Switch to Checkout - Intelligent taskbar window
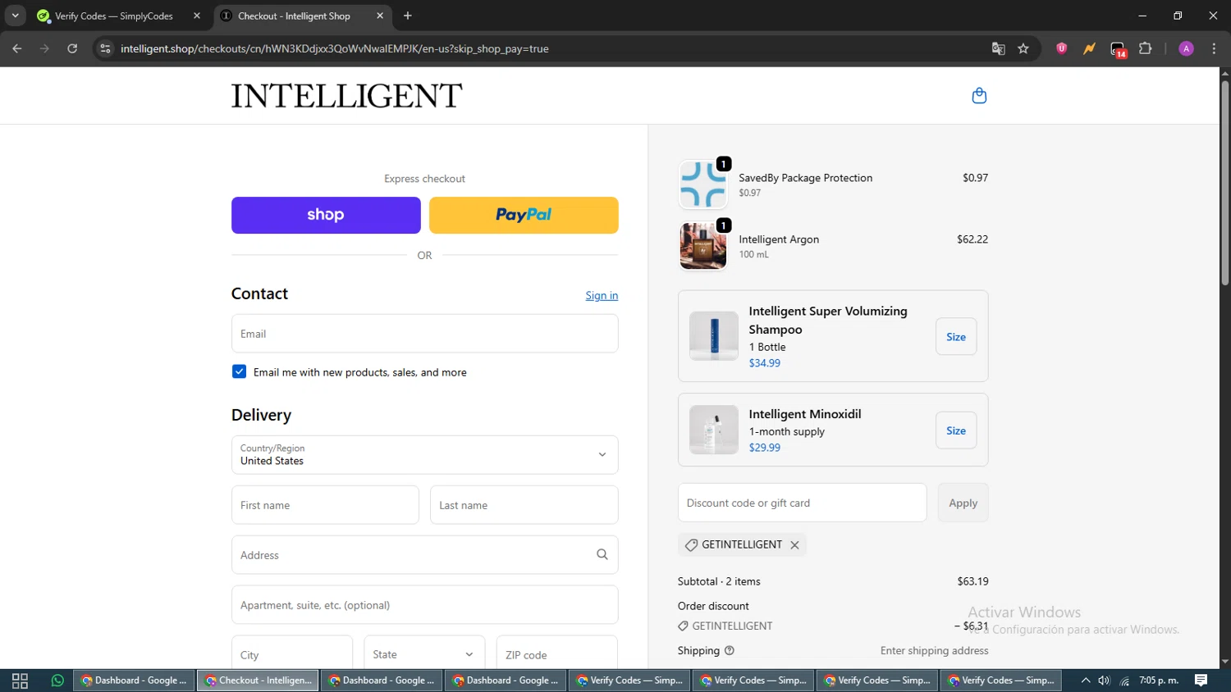The image size is (1231, 692). tap(258, 681)
